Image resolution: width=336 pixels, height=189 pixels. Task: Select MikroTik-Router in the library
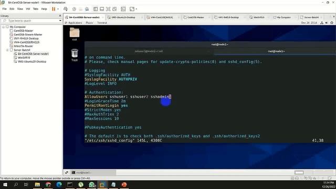(x=23, y=46)
